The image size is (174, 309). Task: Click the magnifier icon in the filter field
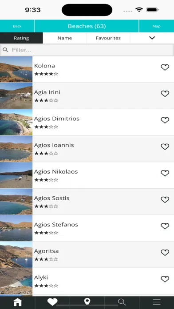(x=5, y=50)
